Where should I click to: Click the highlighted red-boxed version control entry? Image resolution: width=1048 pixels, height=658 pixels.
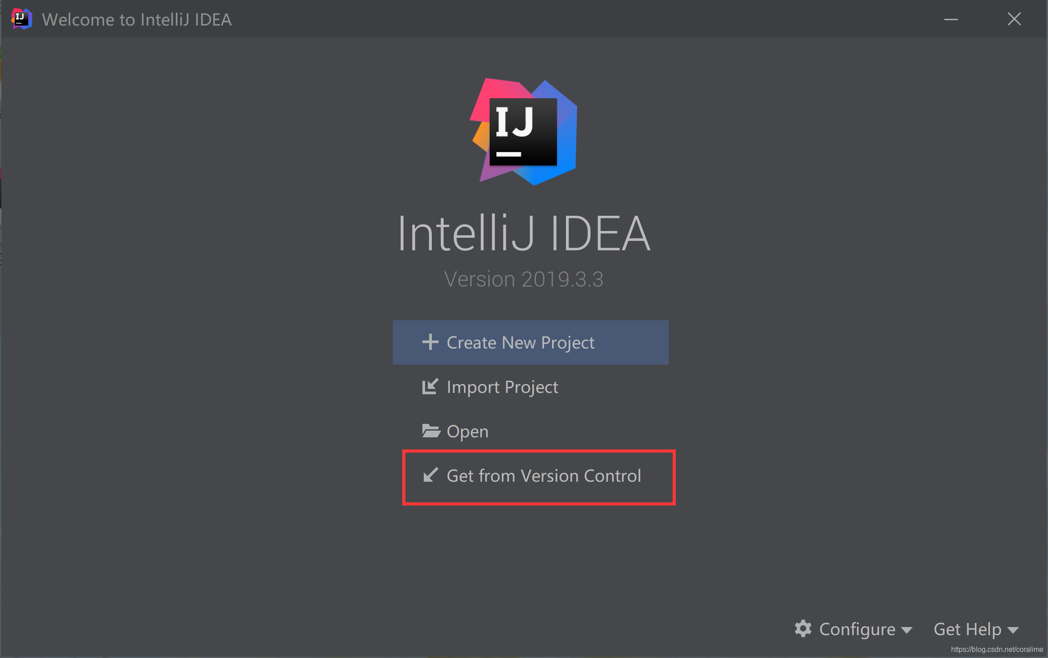pyautogui.click(x=539, y=477)
